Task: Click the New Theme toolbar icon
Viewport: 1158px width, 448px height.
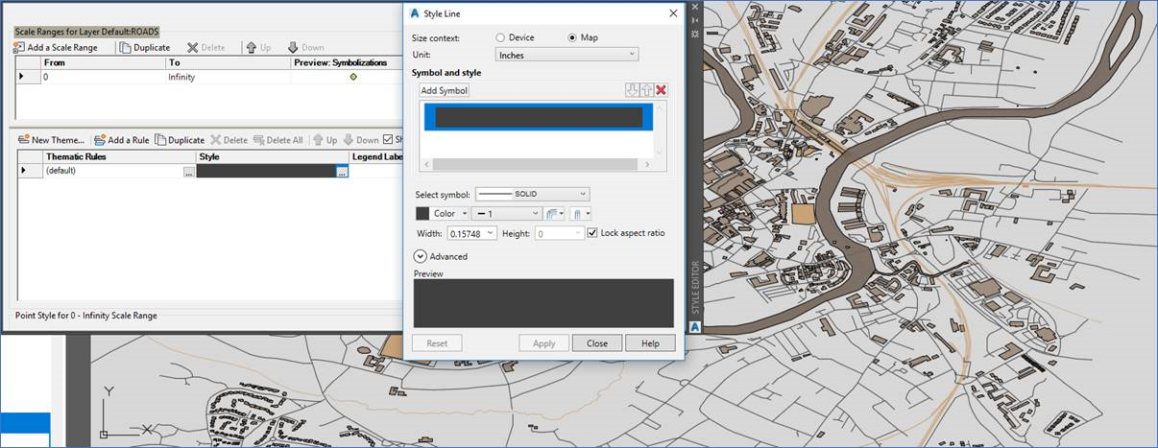Action: point(23,140)
